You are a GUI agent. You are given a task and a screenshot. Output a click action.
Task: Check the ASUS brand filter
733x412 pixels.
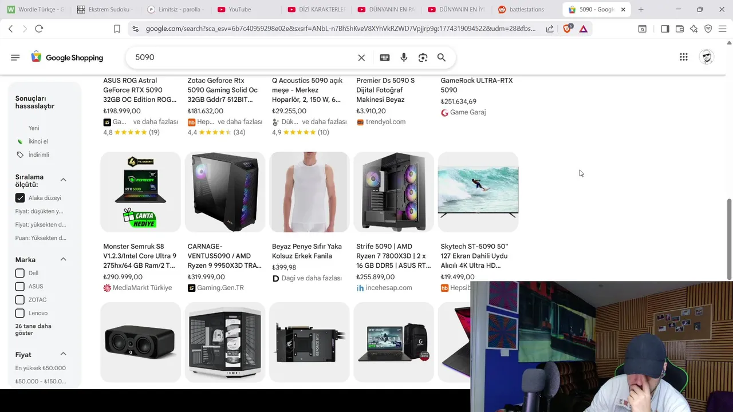point(20,286)
